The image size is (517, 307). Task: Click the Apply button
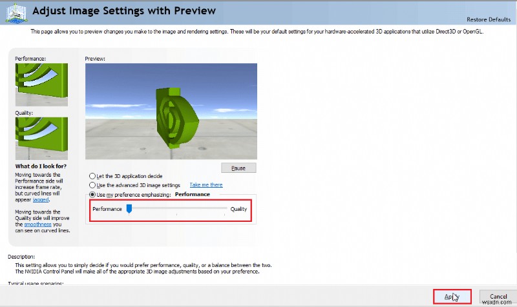[x=452, y=297]
